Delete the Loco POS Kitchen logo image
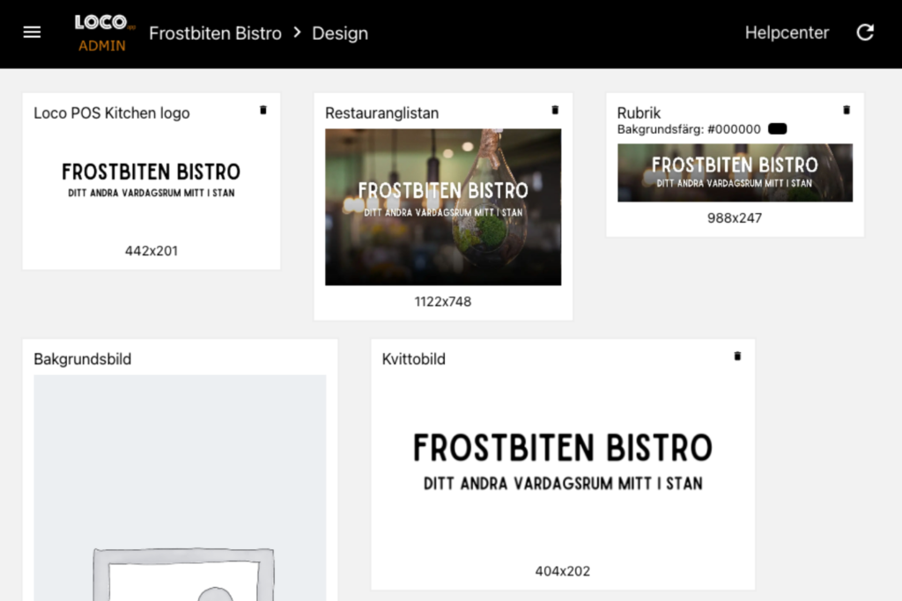This screenshot has height=601, width=902. point(262,110)
